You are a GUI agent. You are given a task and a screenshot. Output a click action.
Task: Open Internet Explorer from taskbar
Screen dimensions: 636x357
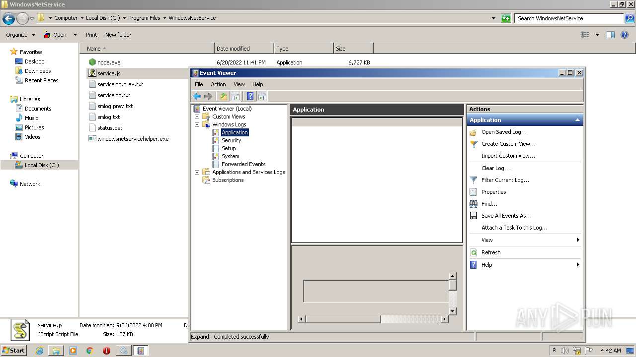click(x=39, y=351)
